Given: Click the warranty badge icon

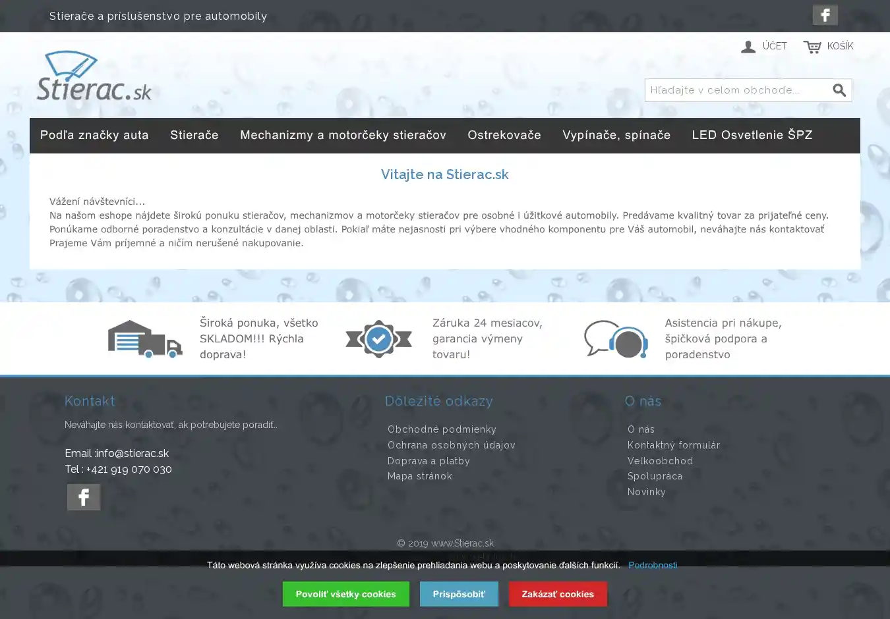Looking at the screenshot, I should point(378,339).
